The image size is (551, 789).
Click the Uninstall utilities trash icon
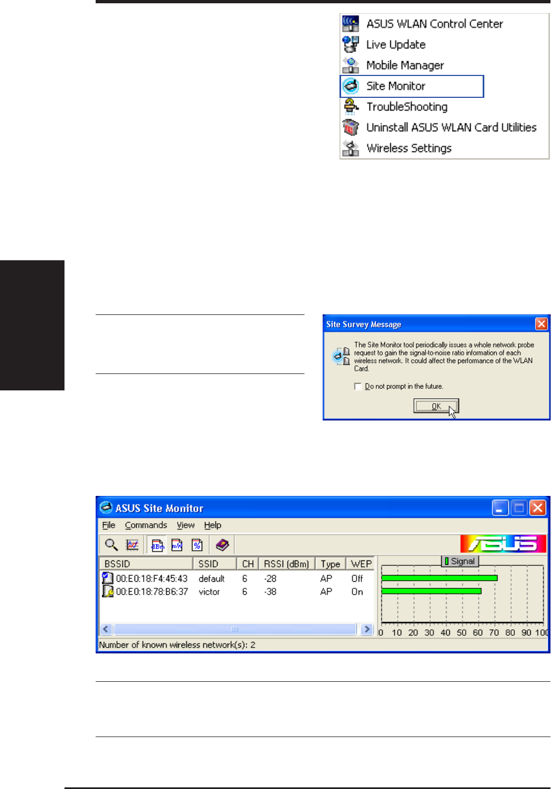350,127
